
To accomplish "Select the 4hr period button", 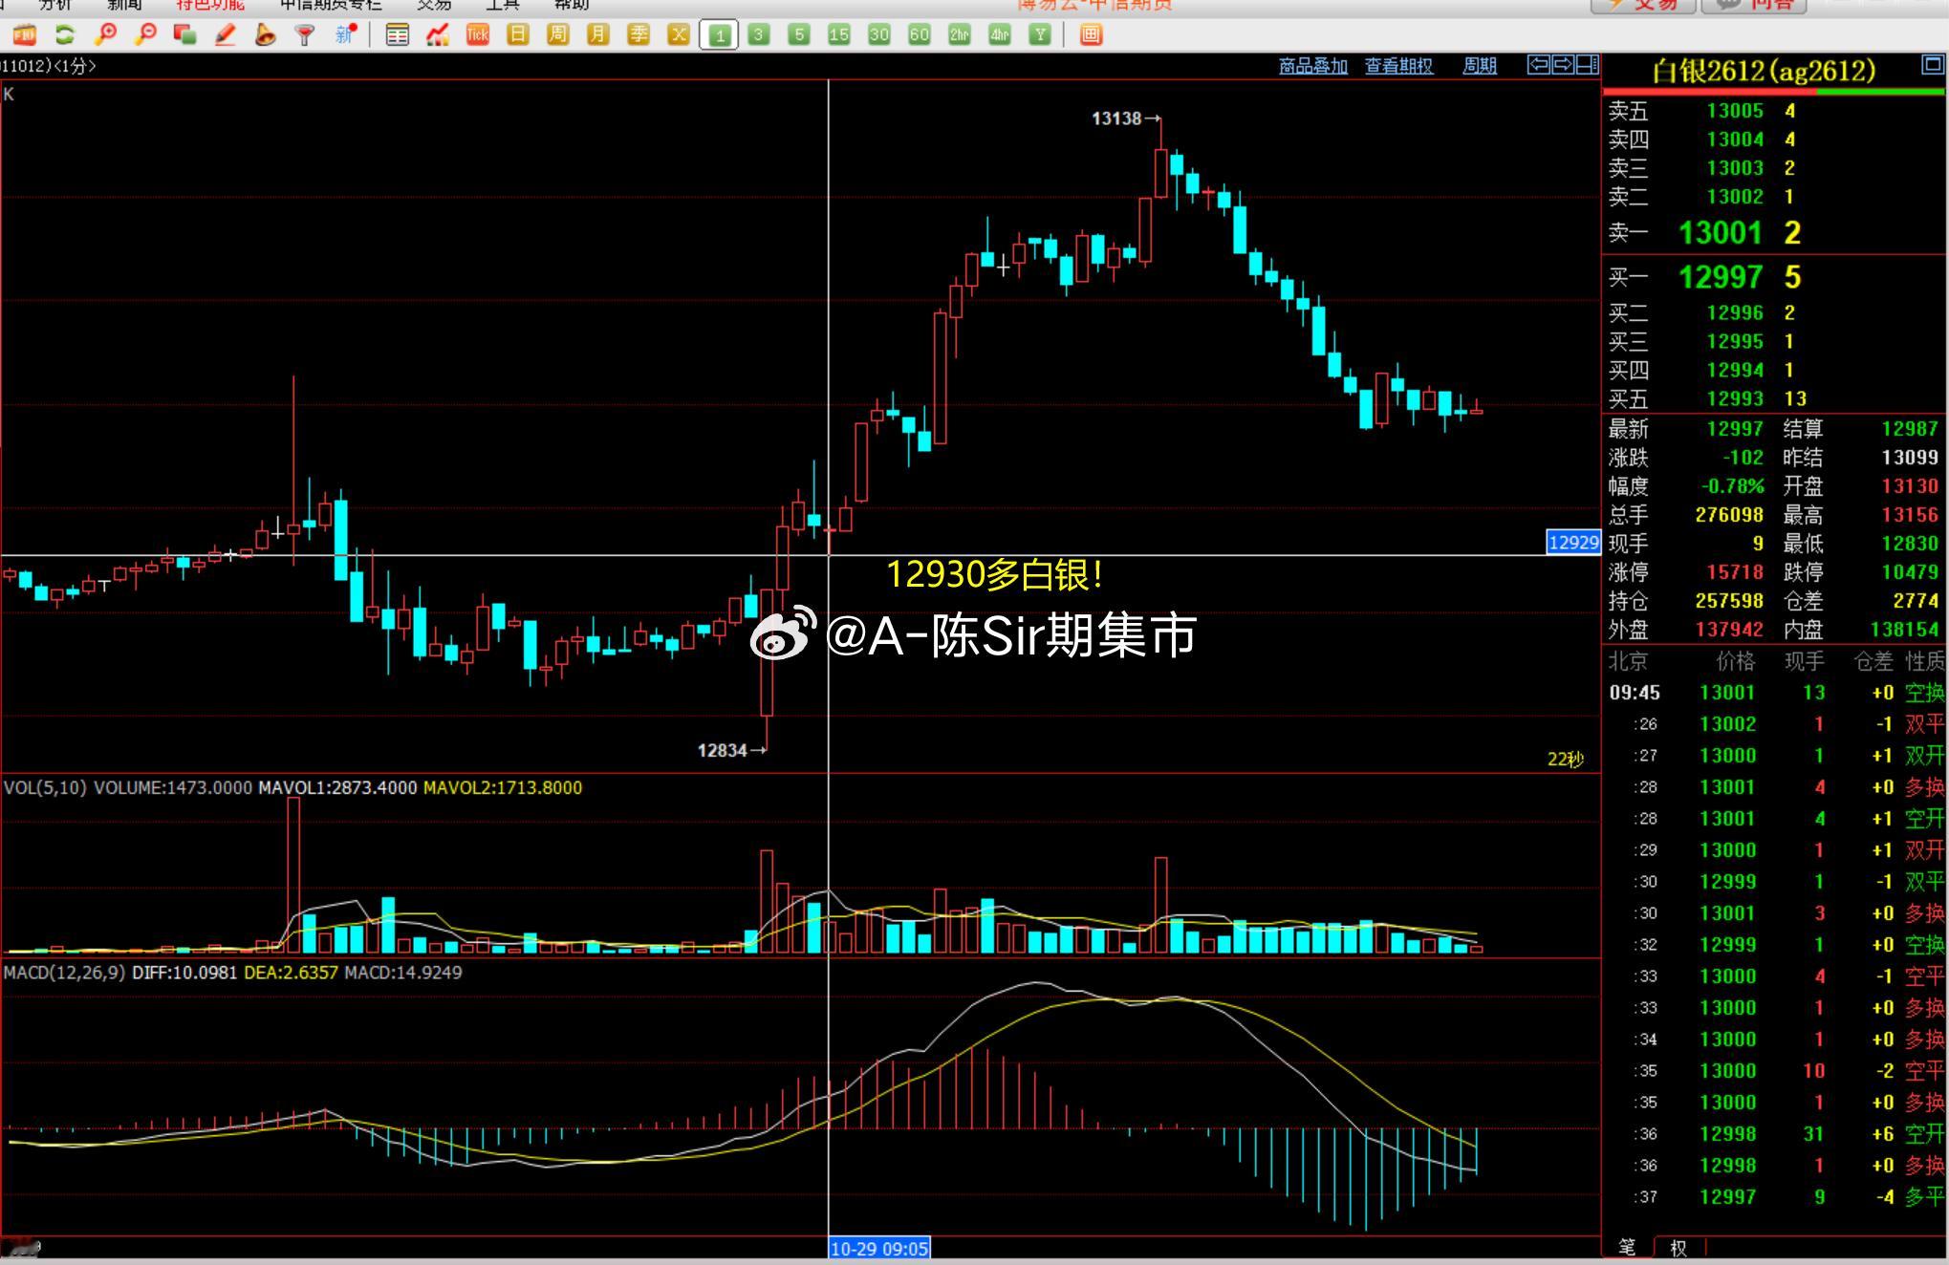I will click(1000, 35).
